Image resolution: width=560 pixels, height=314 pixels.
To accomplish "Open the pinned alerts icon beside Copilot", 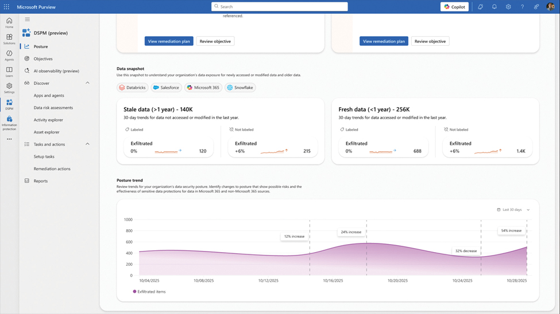I will click(480, 7).
